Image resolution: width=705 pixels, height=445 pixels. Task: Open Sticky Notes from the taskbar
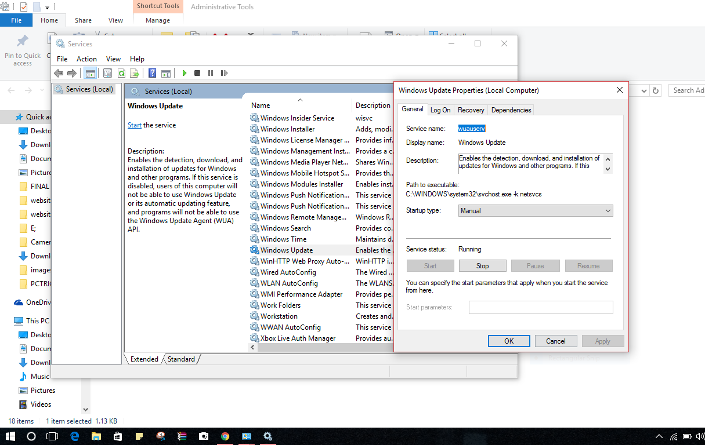pos(139,436)
